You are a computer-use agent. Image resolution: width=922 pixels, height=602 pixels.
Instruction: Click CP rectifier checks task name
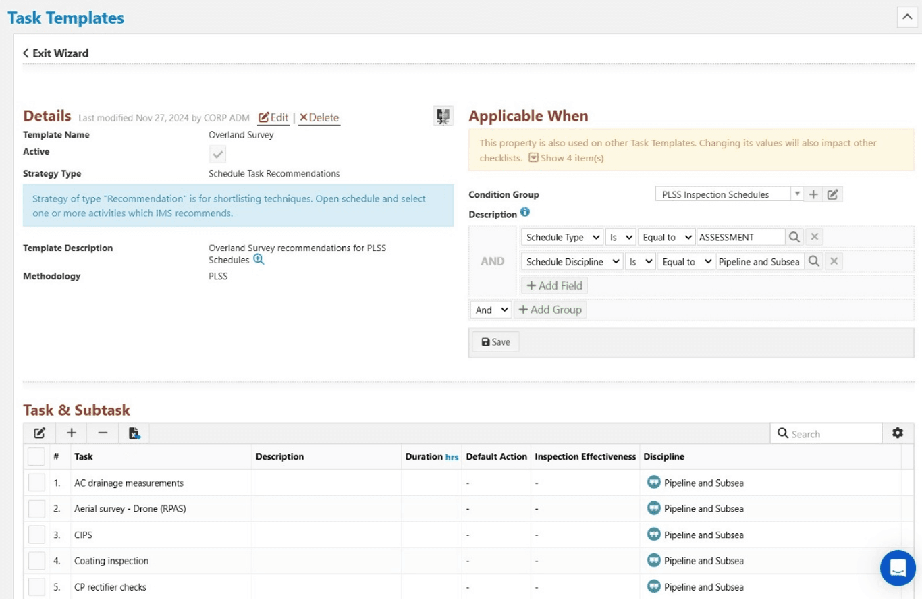tap(110, 587)
